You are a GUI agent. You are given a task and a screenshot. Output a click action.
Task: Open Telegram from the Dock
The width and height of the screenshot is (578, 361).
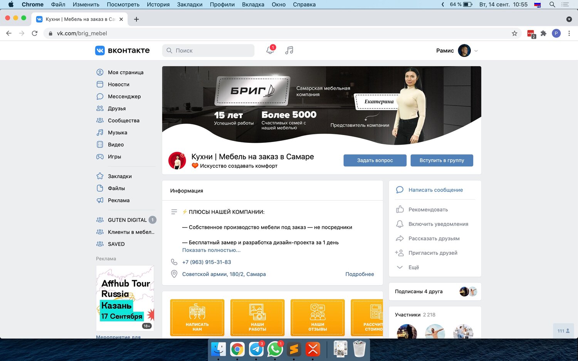(256, 349)
